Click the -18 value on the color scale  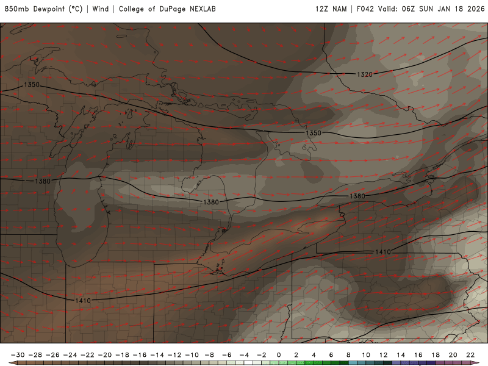tap(122, 355)
